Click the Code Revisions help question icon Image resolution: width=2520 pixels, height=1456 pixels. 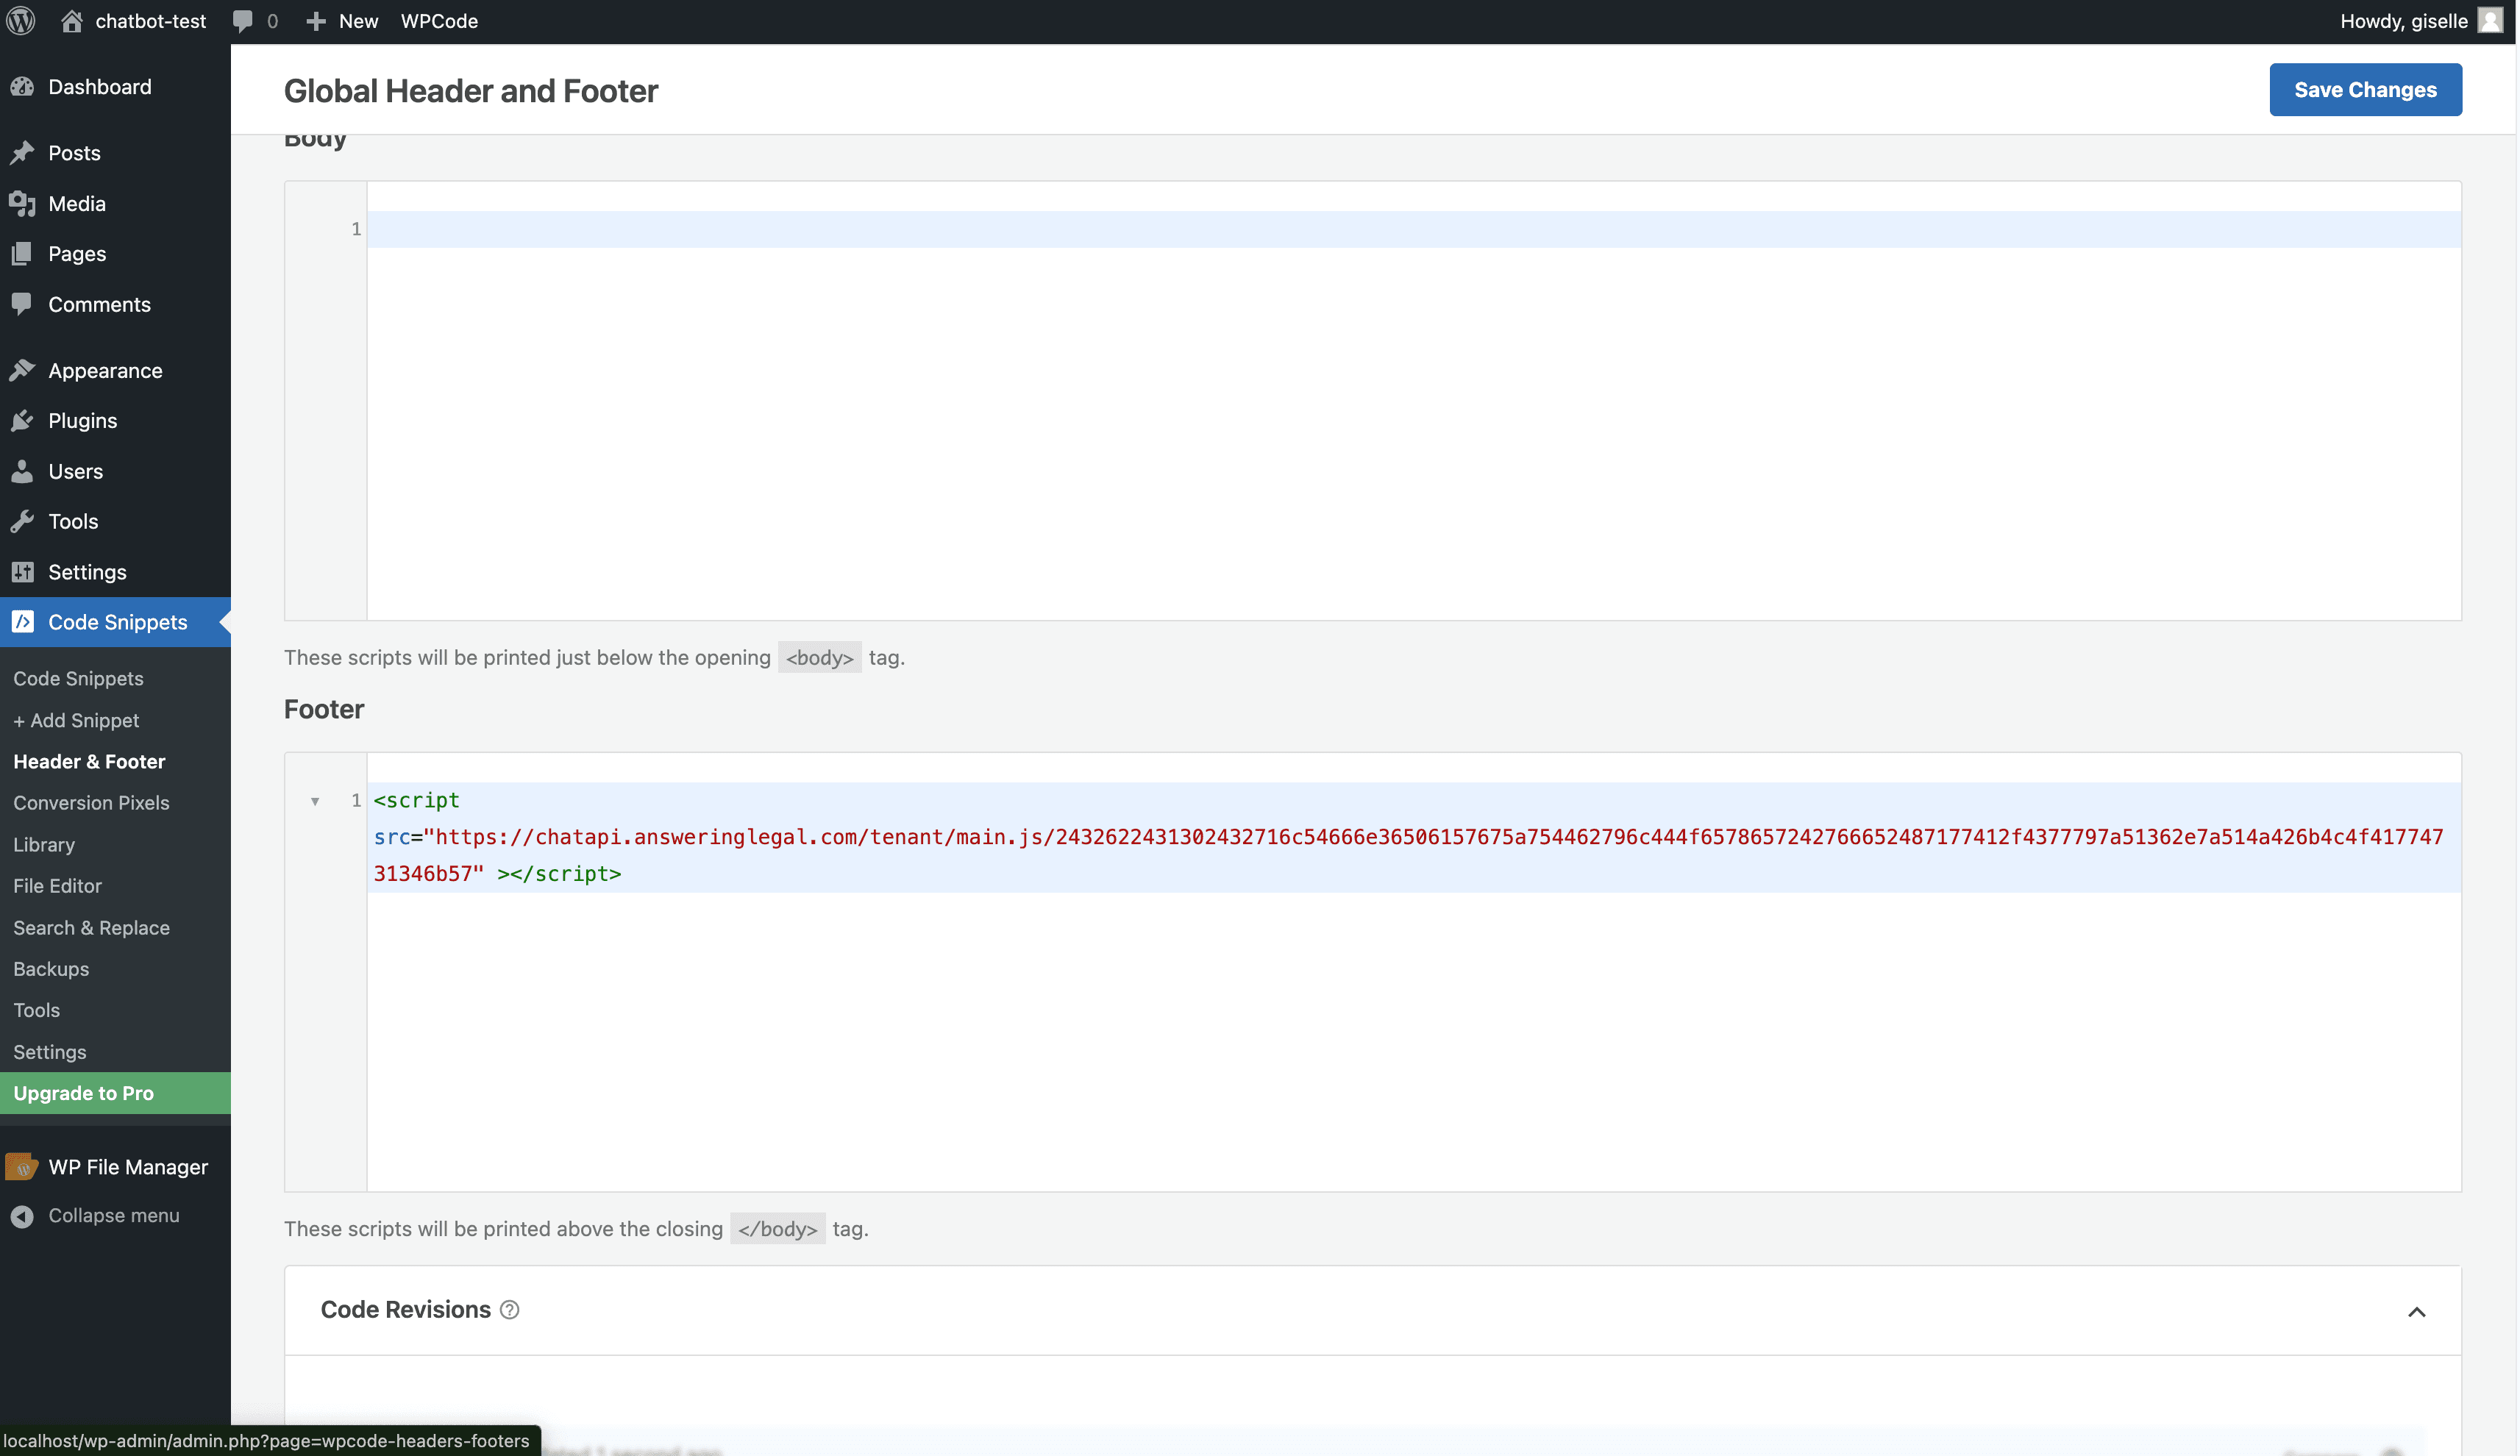click(x=509, y=1310)
